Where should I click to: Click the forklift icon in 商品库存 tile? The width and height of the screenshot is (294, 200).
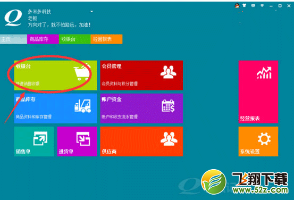[x=83, y=106]
